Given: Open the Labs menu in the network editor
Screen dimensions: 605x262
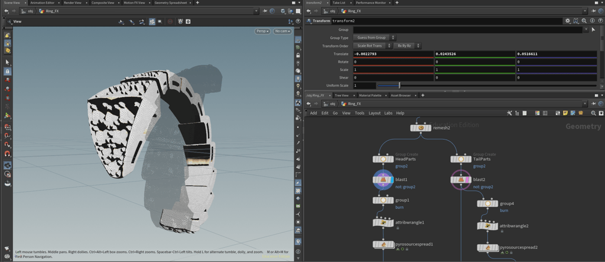Looking at the screenshot, I should coord(388,113).
